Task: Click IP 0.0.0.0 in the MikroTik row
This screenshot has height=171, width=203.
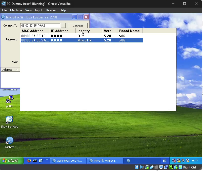Action: tap(56, 40)
